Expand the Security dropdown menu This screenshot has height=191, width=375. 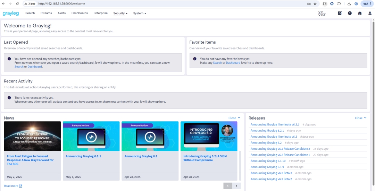(120, 14)
